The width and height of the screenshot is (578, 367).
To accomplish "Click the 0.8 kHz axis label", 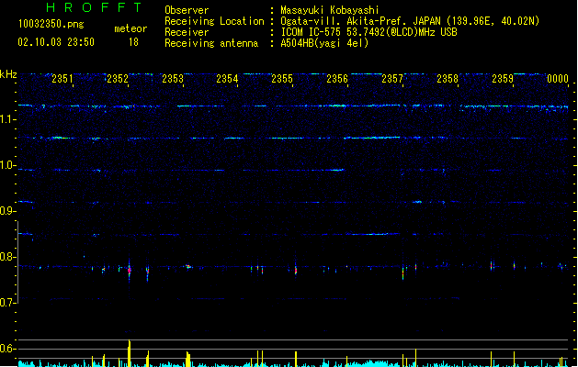I will (x=7, y=257).
